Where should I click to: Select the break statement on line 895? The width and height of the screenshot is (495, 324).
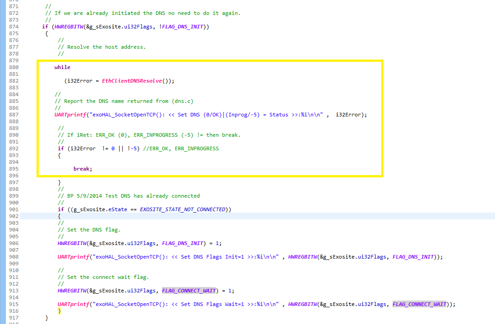(81, 169)
